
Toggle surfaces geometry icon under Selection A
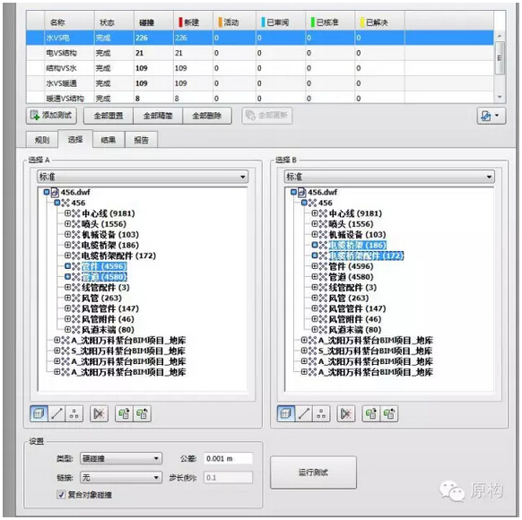point(39,414)
